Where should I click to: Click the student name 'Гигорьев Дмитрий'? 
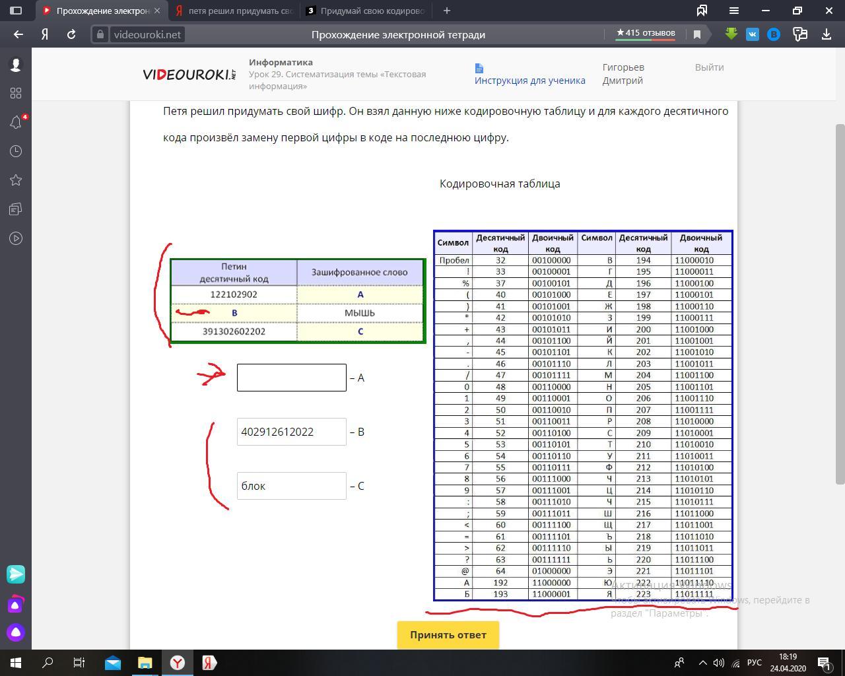[623, 74]
